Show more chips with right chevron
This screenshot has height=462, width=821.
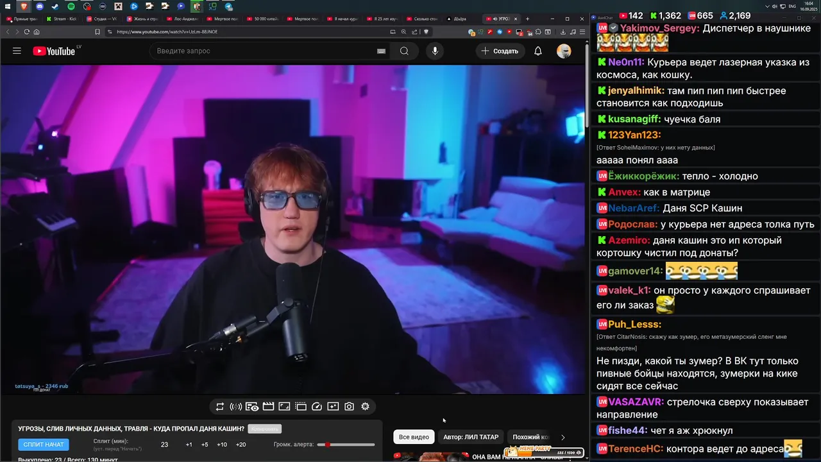coord(563,437)
